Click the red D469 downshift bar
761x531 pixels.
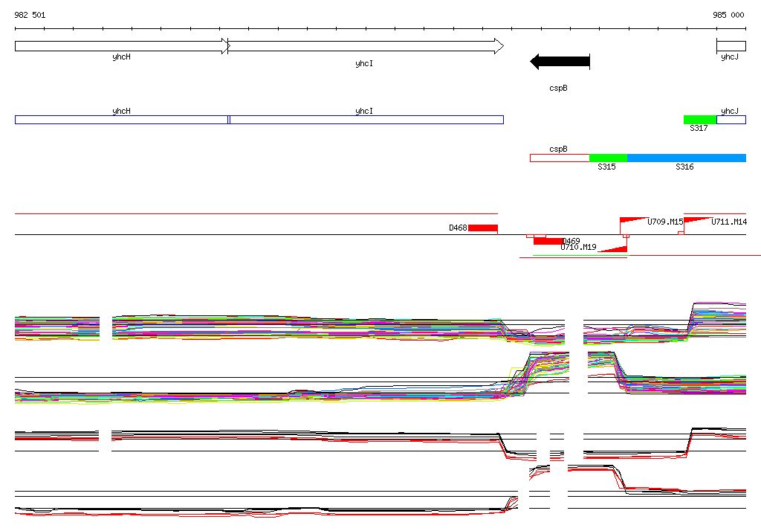pos(548,241)
